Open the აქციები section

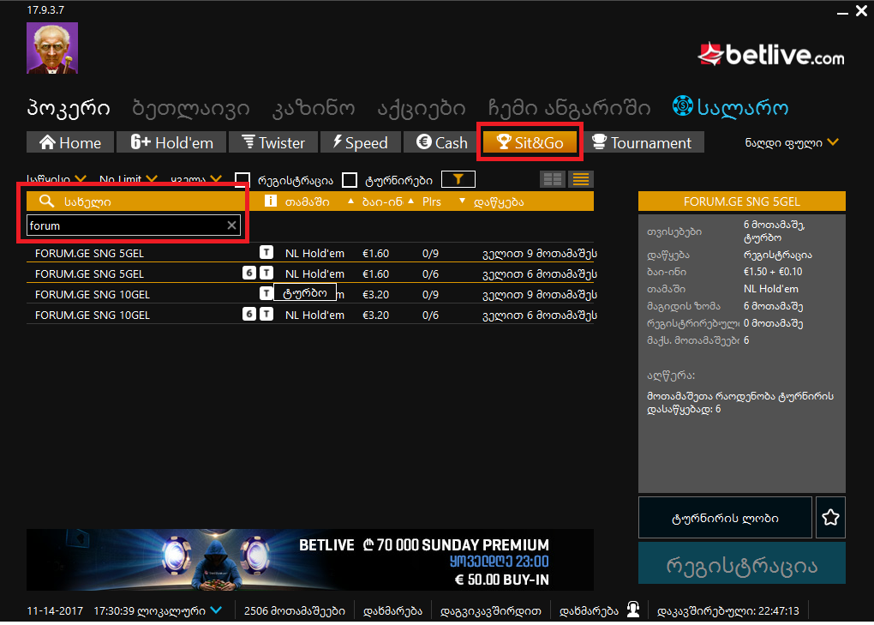point(422,108)
